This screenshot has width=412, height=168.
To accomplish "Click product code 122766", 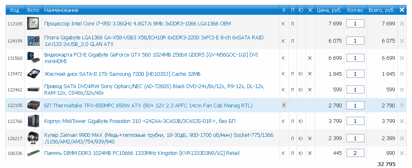I will [x=15, y=121].
